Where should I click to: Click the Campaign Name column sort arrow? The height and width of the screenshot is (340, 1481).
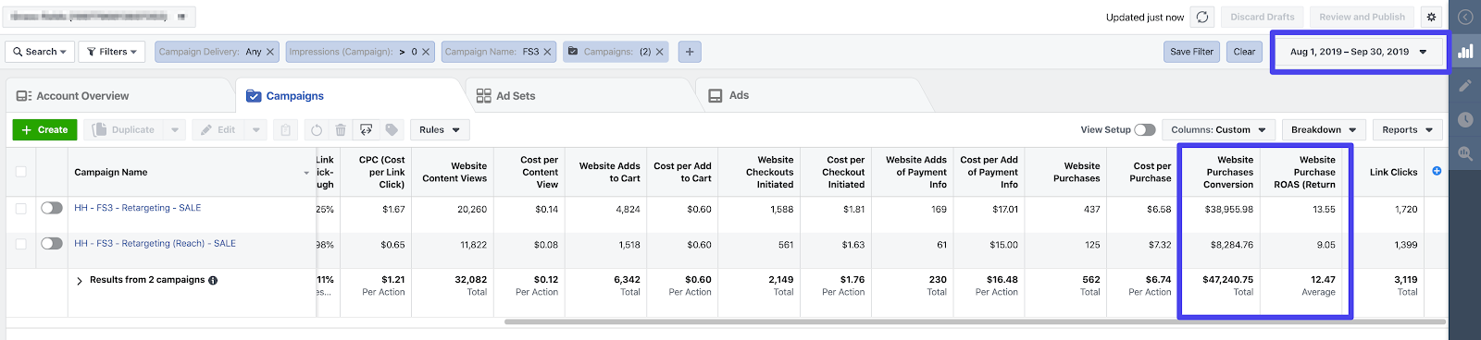[306, 173]
